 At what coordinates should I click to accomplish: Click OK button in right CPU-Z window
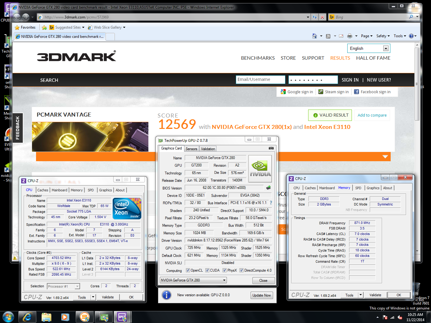click(399, 295)
